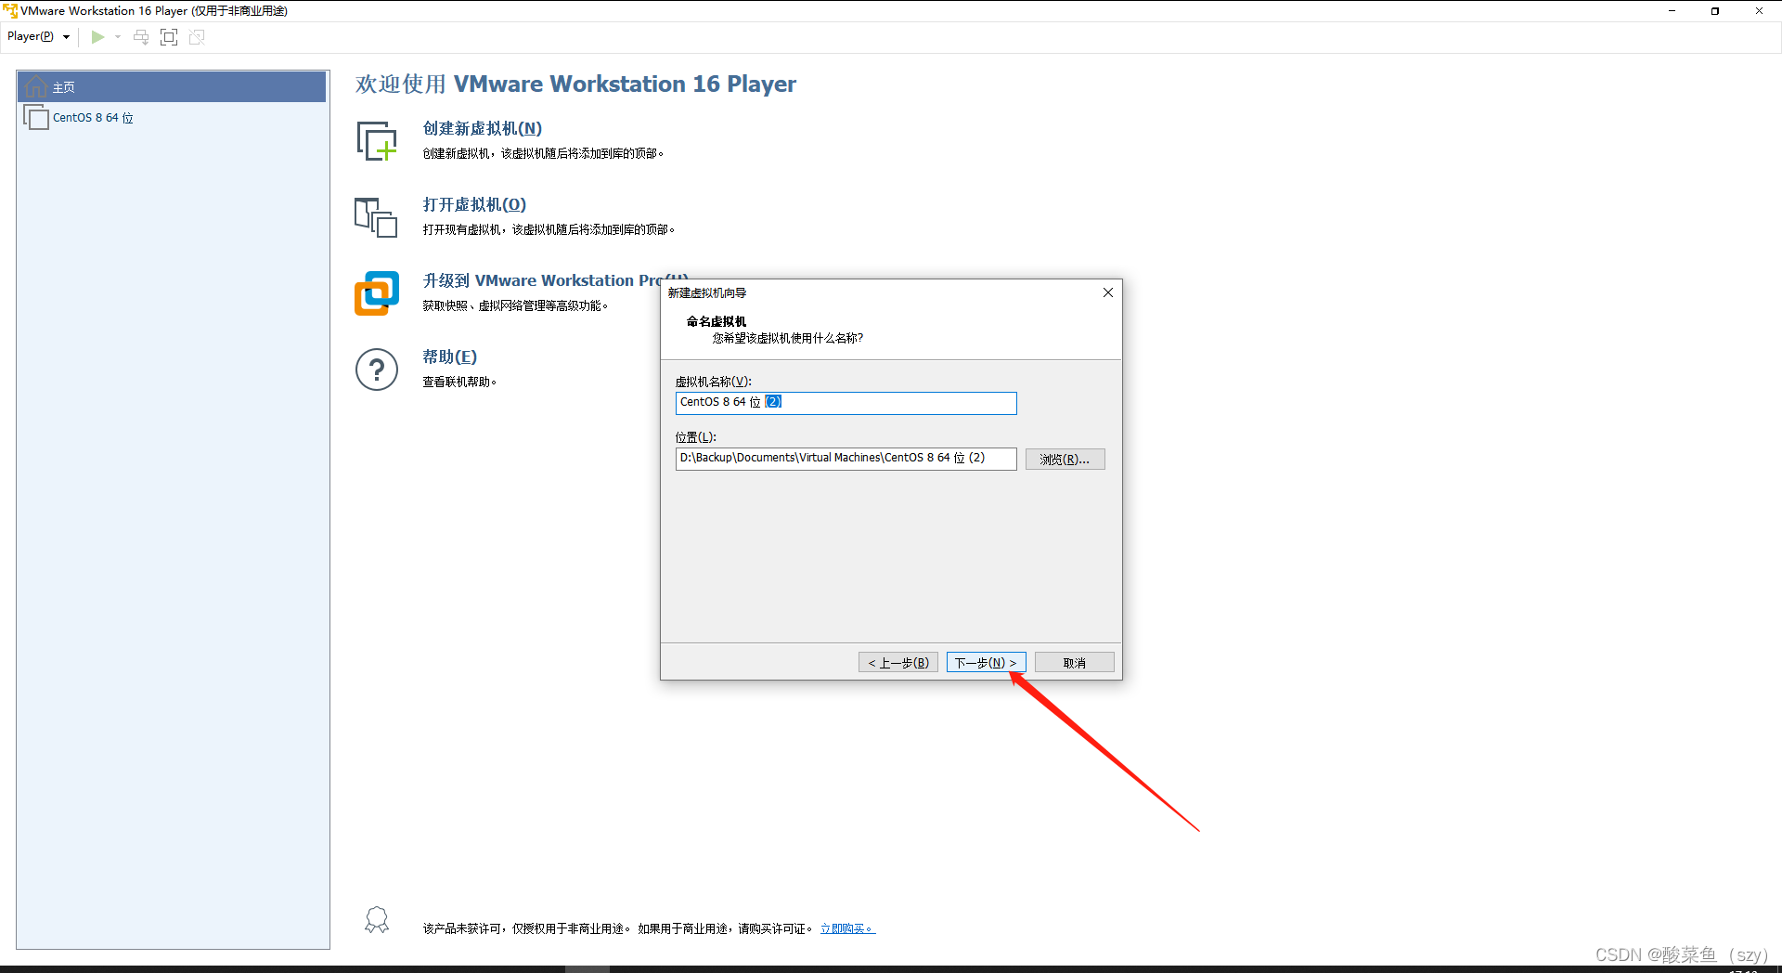Click the 创建新虚拟机 description text
This screenshot has width=1782, height=973.
coord(543,153)
